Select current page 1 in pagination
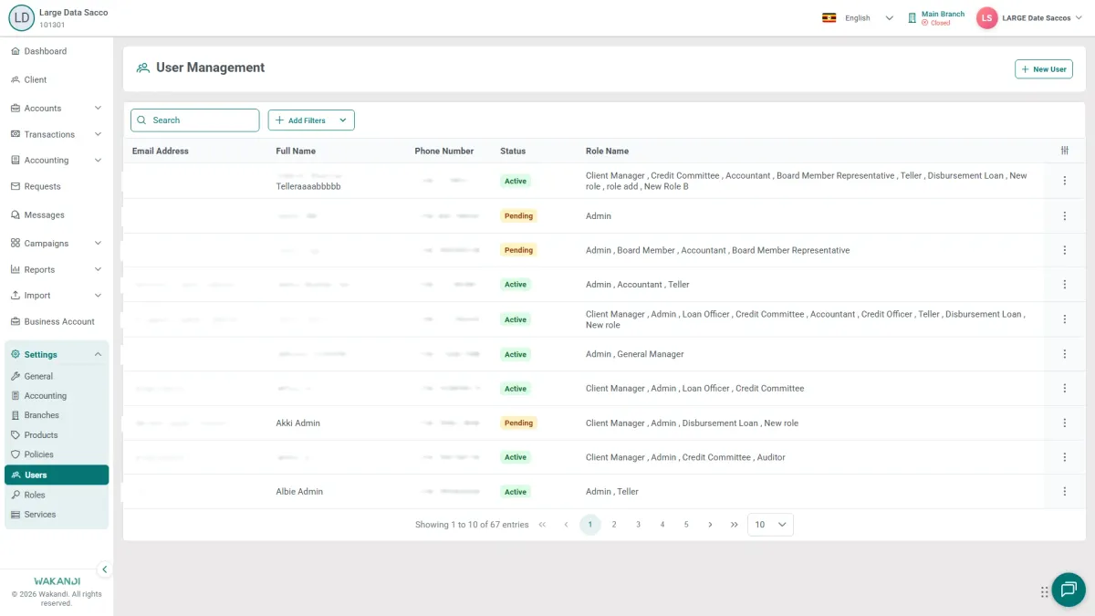This screenshot has height=616, width=1095. pyautogui.click(x=590, y=525)
